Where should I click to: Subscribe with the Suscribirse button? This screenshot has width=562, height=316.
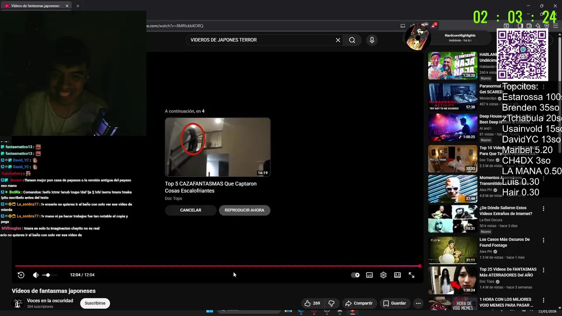click(x=95, y=303)
